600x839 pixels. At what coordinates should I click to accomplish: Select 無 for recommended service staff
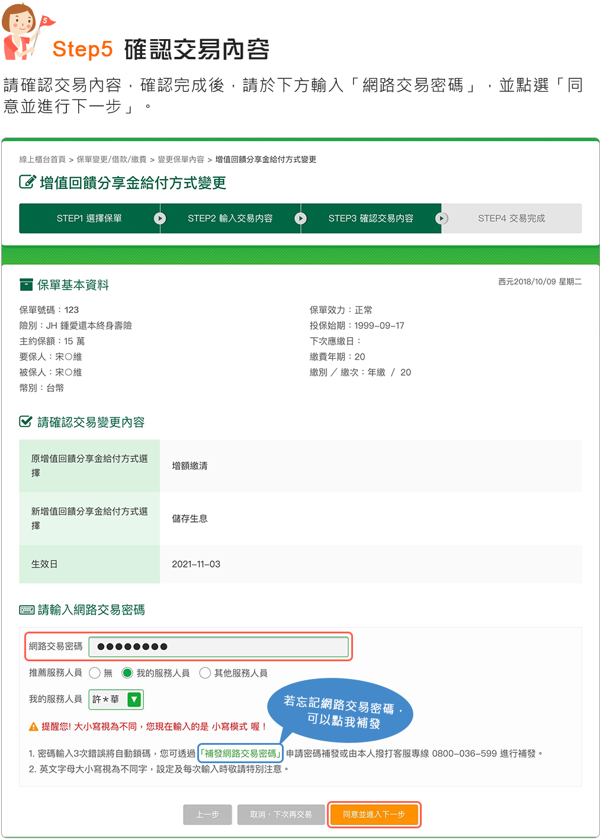point(95,673)
